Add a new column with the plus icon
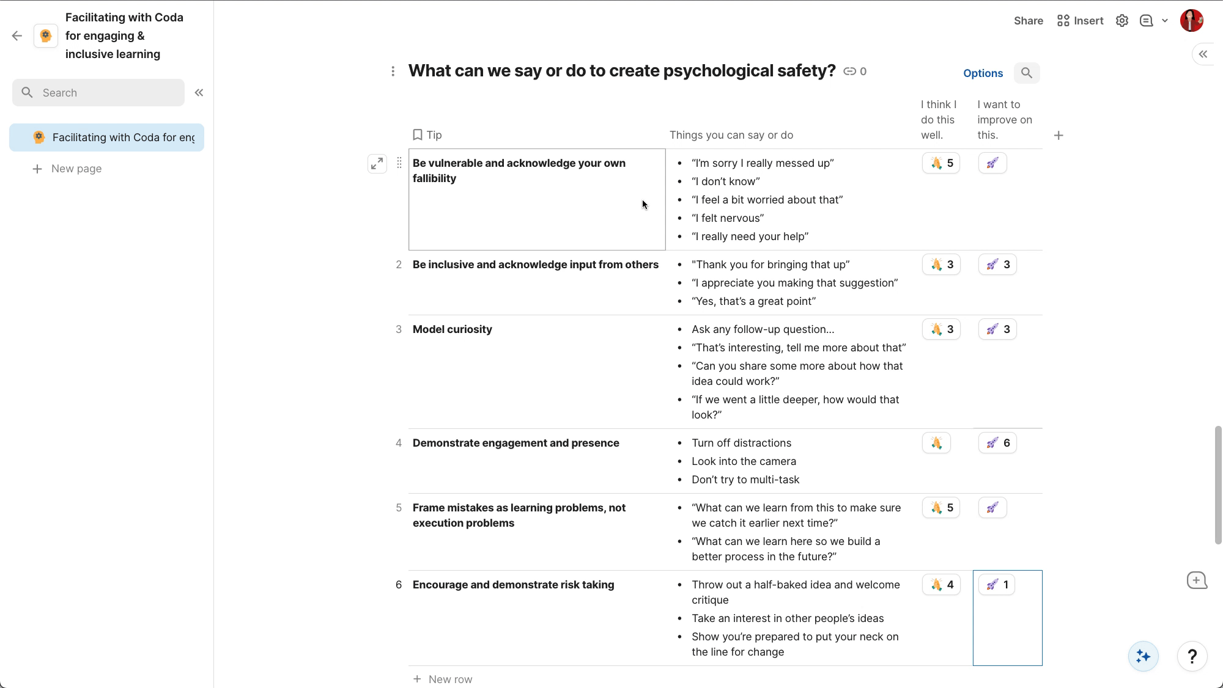This screenshot has width=1223, height=688. [x=1059, y=135]
